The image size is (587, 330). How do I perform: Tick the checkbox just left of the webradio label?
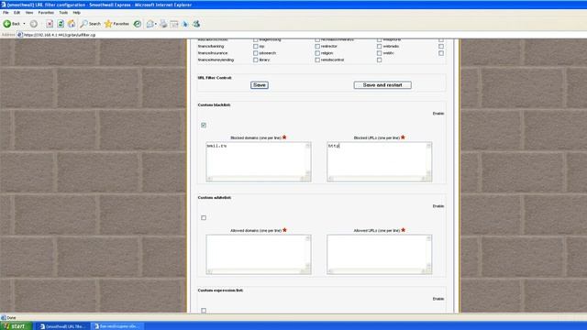[x=379, y=47]
